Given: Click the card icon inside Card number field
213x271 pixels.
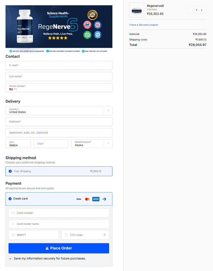Looking at the screenshot, I should [x=13, y=213].
